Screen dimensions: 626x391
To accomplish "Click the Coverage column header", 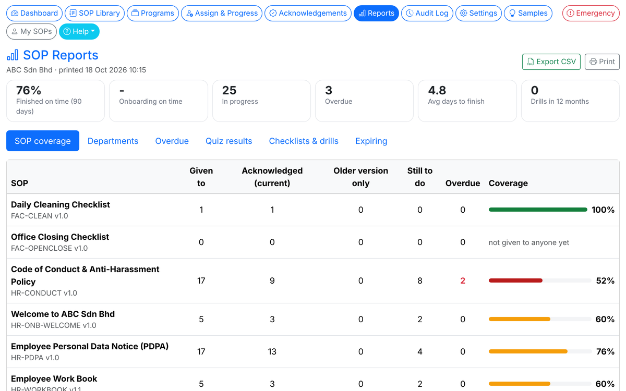I will pos(508,183).
